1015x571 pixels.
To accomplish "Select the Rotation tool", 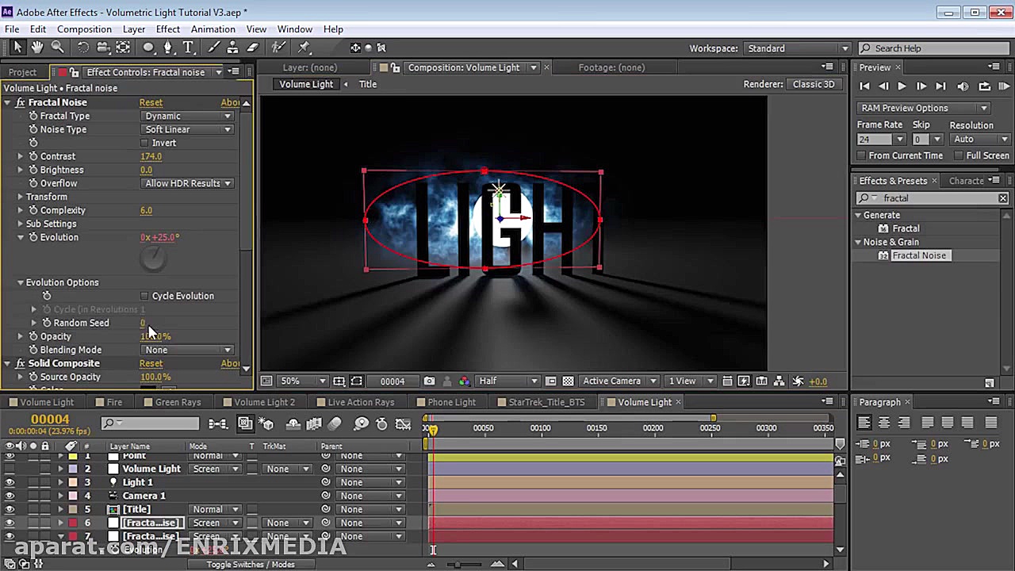I will coord(83,48).
